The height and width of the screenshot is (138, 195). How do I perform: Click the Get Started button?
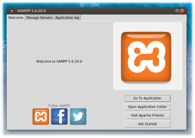click(x=147, y=124)
